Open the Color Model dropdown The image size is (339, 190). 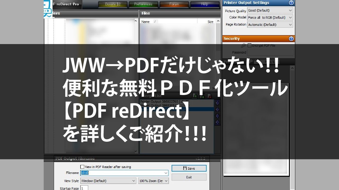click(x=270, y=17)
